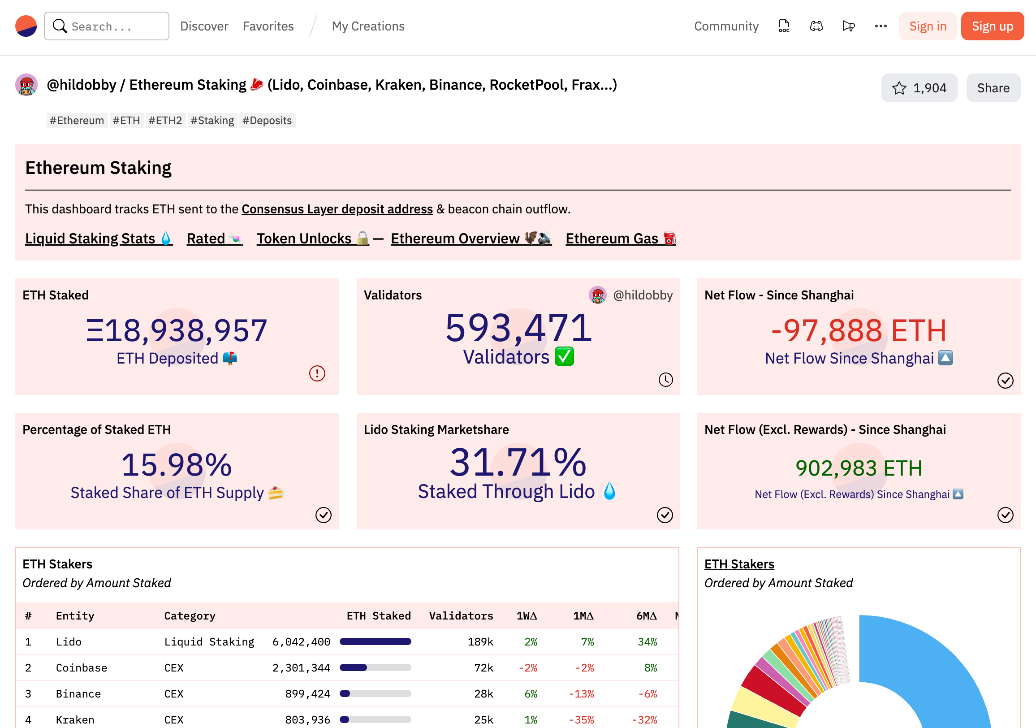Image resolution: width=1036 pixels, height=728 pixels.
Task: Click checkmark icon on Percentage of Staked ETH
Action: pyautogui.click(x=323, y=515)
